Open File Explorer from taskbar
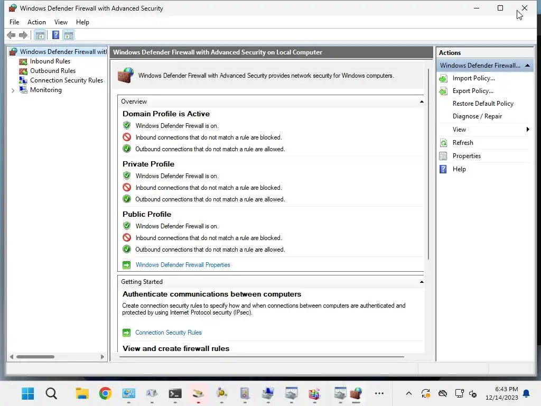This screenshot has height=406, width=541. point(82,393)
